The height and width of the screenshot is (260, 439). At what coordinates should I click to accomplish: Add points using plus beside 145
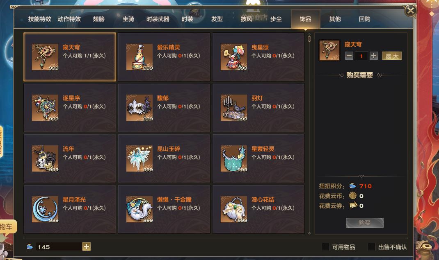(87, 246)
